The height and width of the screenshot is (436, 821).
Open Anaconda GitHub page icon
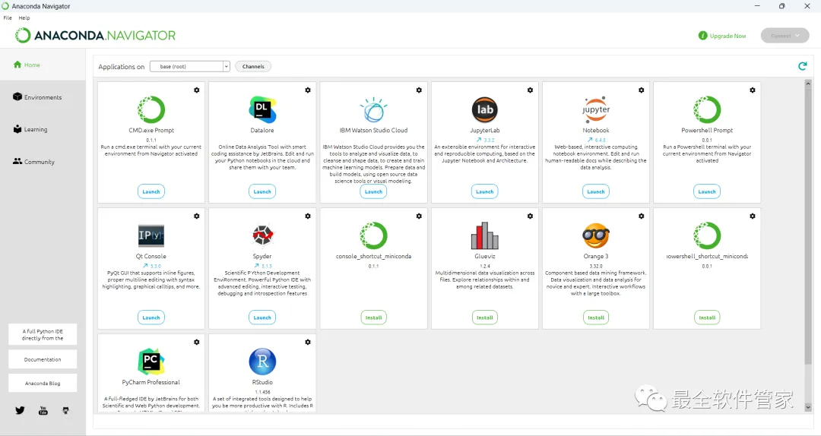(65, 410)
